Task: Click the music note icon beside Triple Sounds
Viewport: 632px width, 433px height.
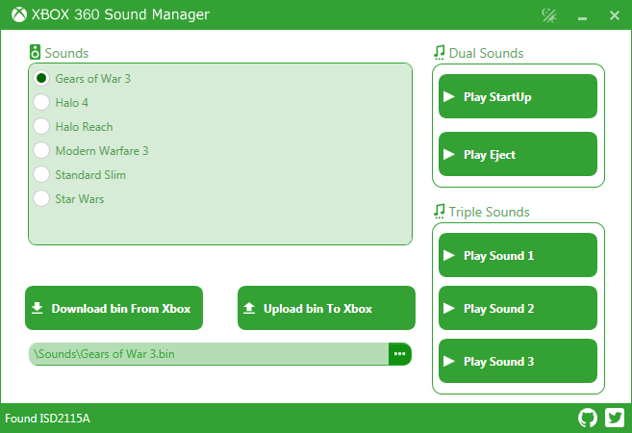Action: 440,212
